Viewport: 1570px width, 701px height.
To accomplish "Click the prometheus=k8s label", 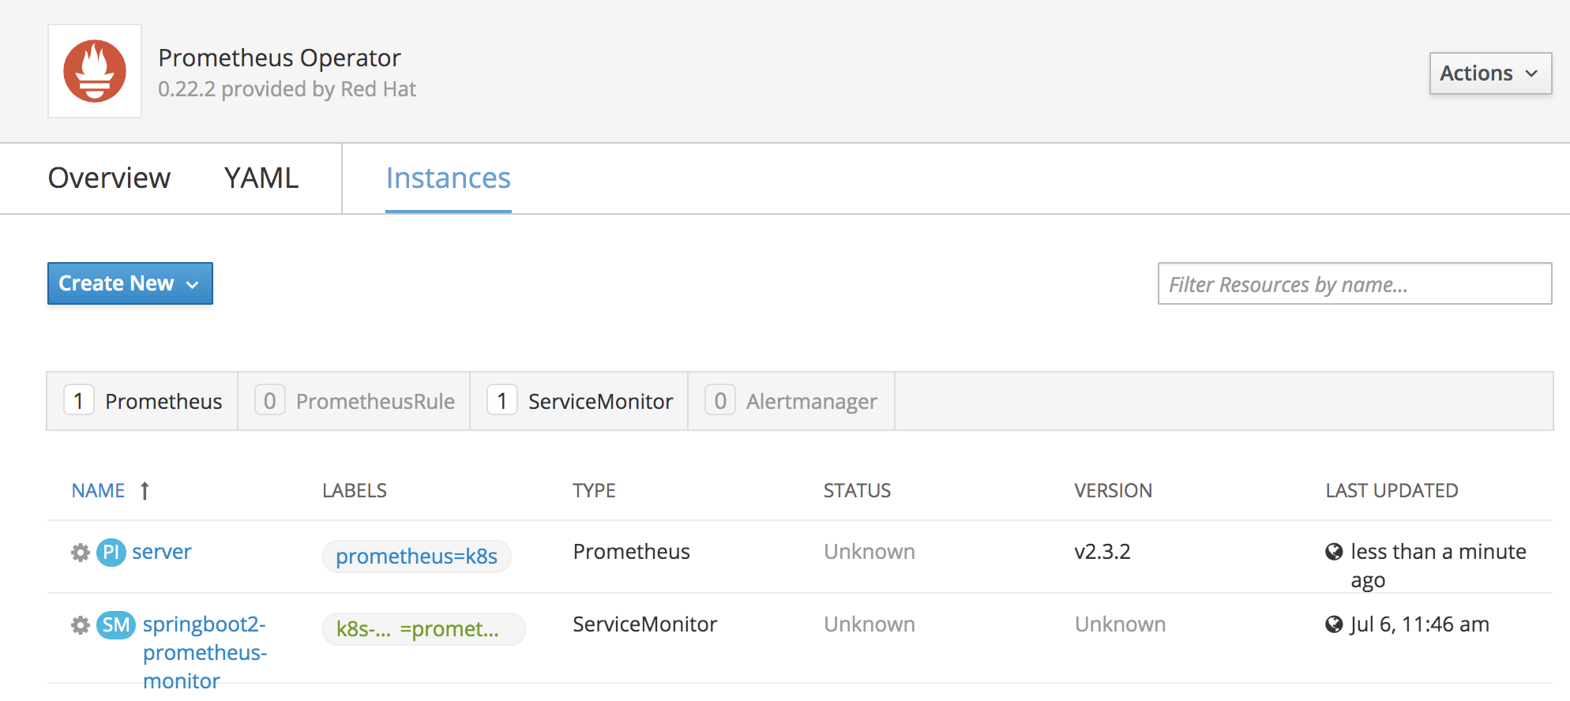I will [x=416, y=557].
